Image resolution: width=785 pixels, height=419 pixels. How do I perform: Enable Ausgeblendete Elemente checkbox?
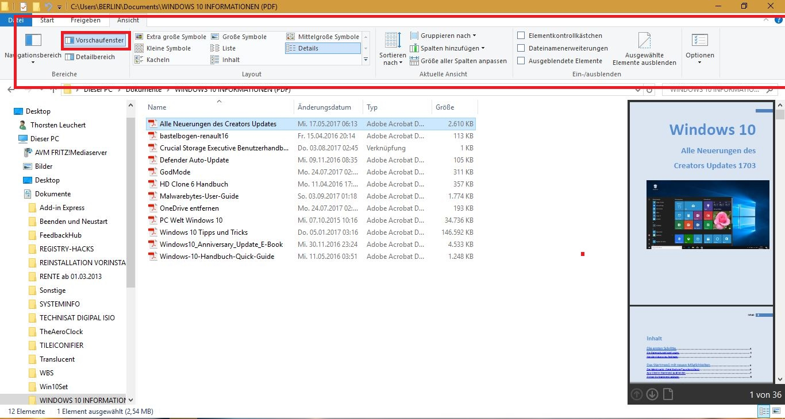click(521, 61)
